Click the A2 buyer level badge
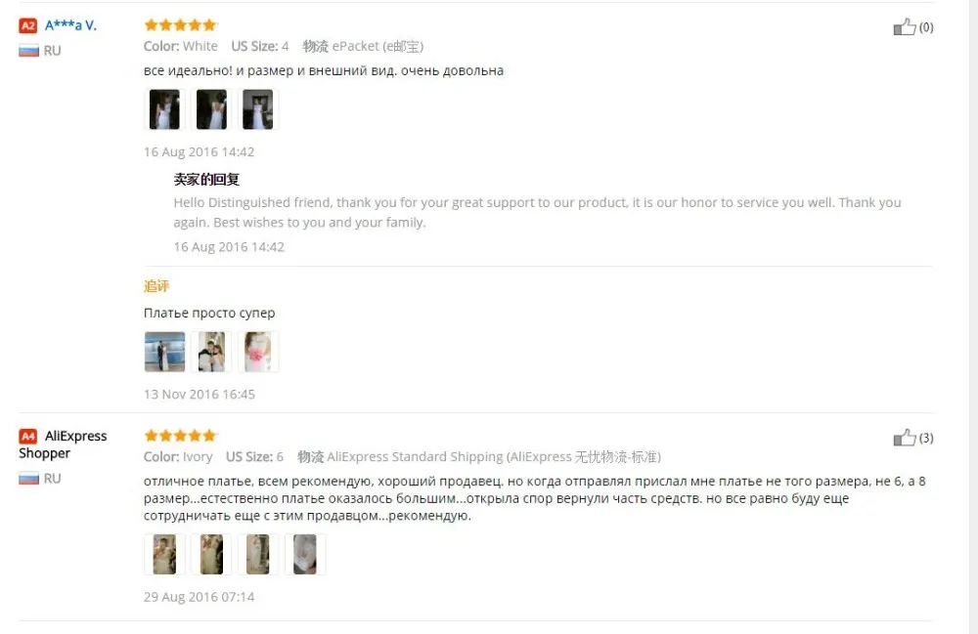This screenshot has height=634, width=978. point(28,25)
